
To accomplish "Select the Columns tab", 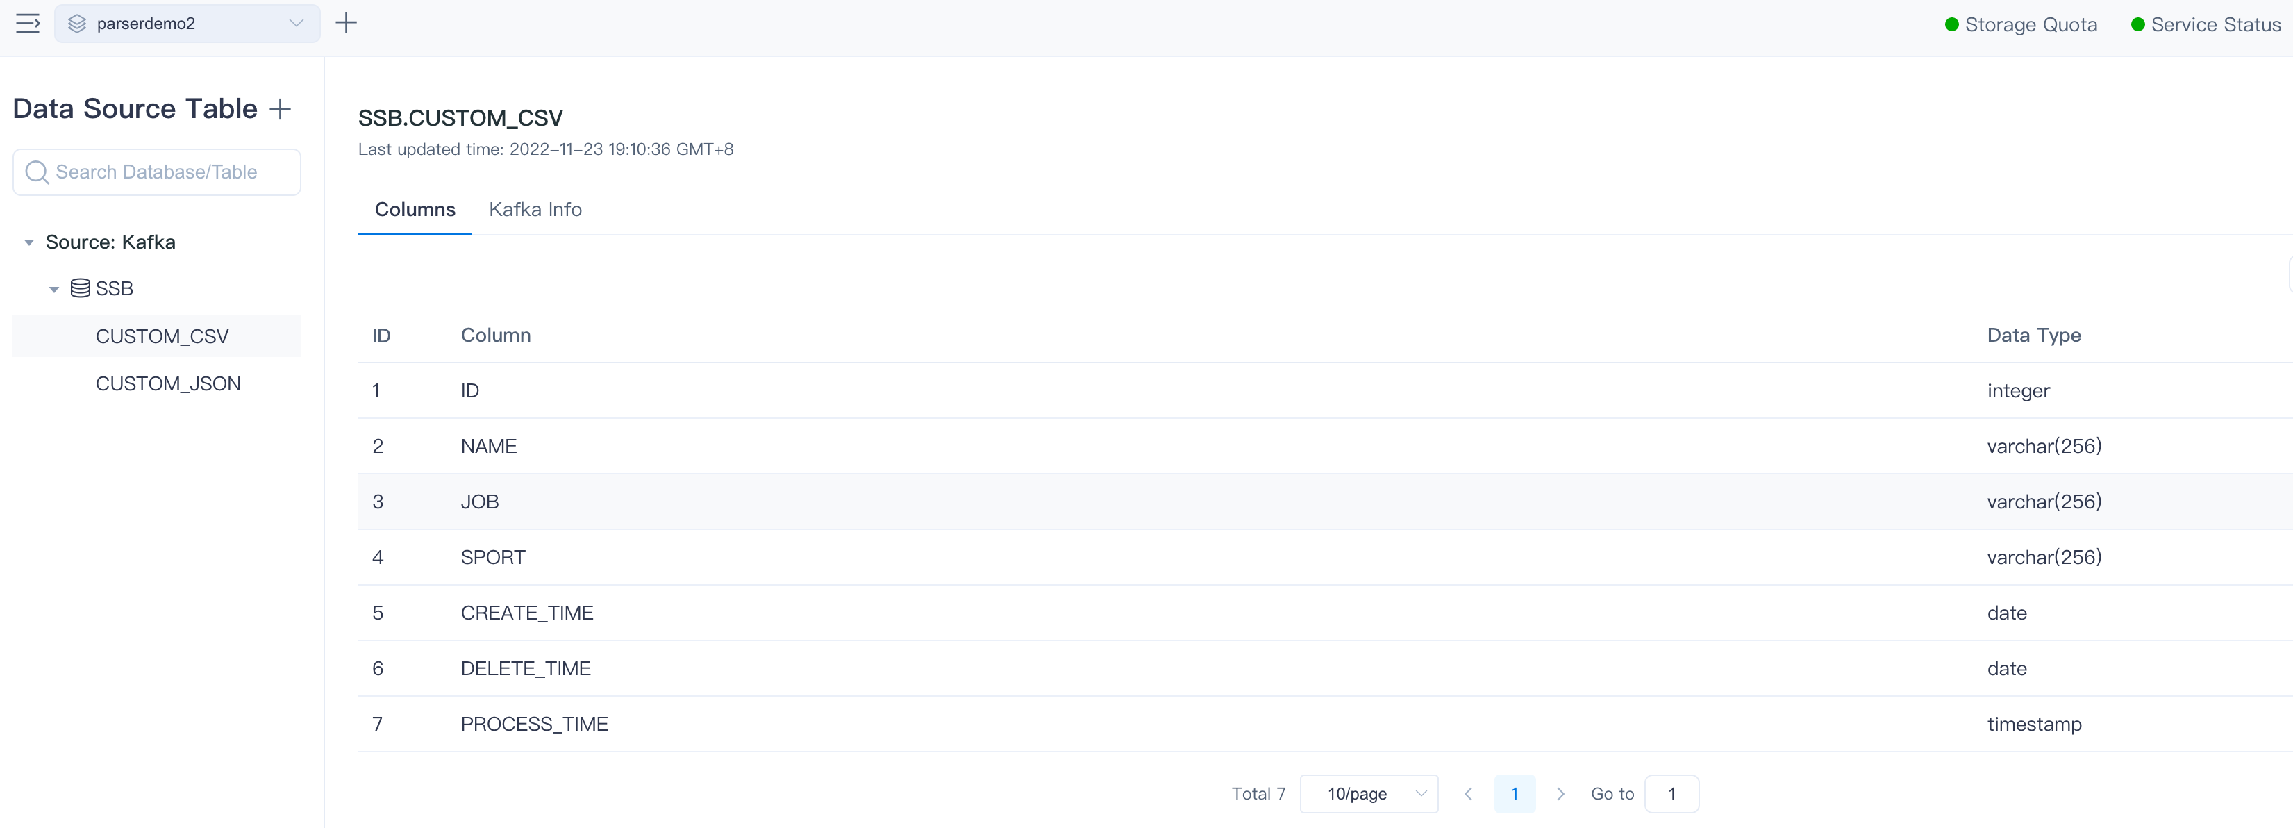I will (x=415, y=209).
